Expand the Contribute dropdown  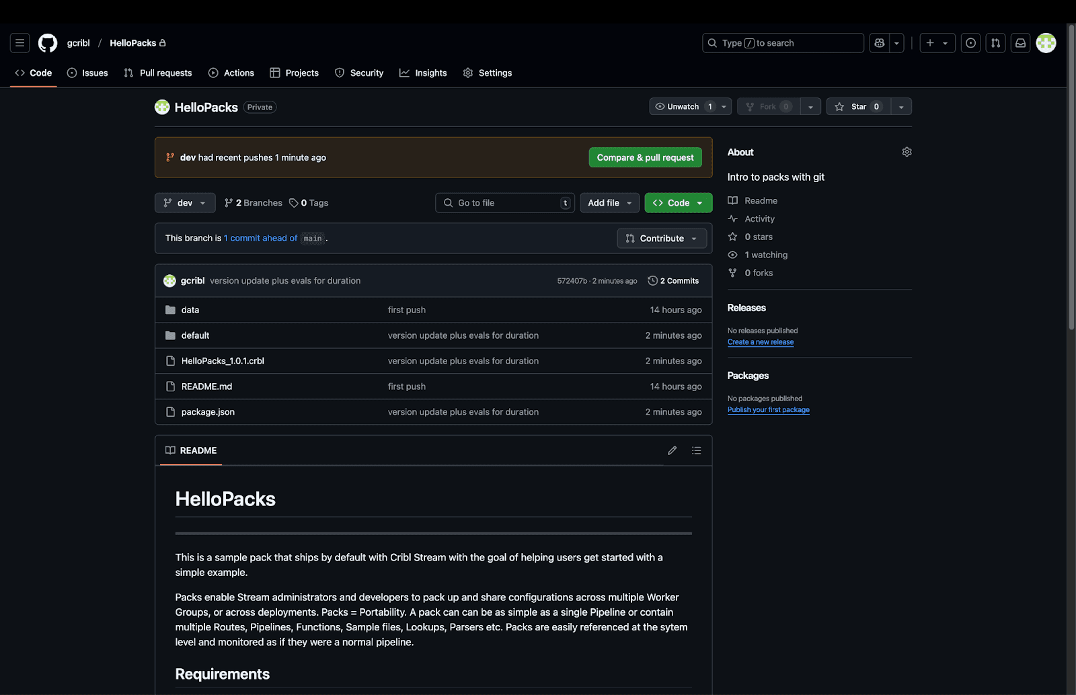pos(662,239)
